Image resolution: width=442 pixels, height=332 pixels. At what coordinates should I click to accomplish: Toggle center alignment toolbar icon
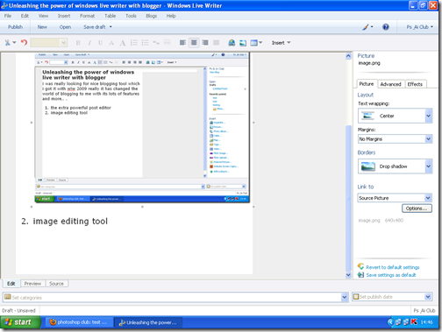pos(194,43)
